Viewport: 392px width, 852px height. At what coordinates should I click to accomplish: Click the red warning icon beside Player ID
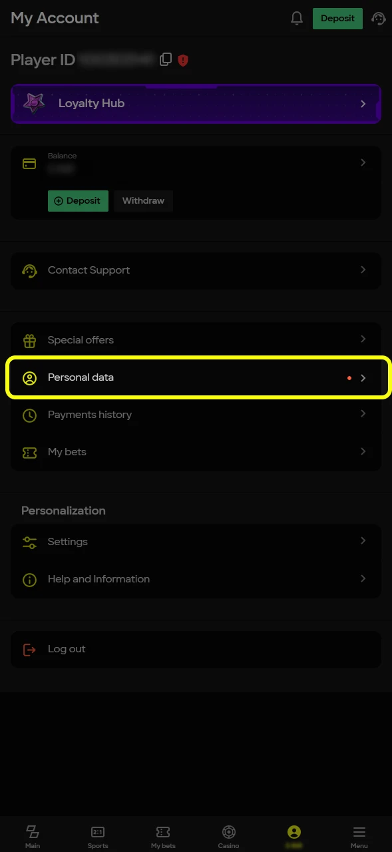tap(183, 60)
